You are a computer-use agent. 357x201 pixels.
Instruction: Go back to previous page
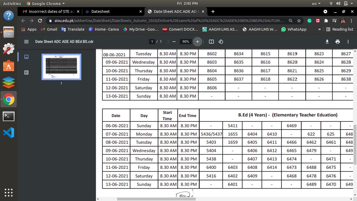tap(23, 21)
